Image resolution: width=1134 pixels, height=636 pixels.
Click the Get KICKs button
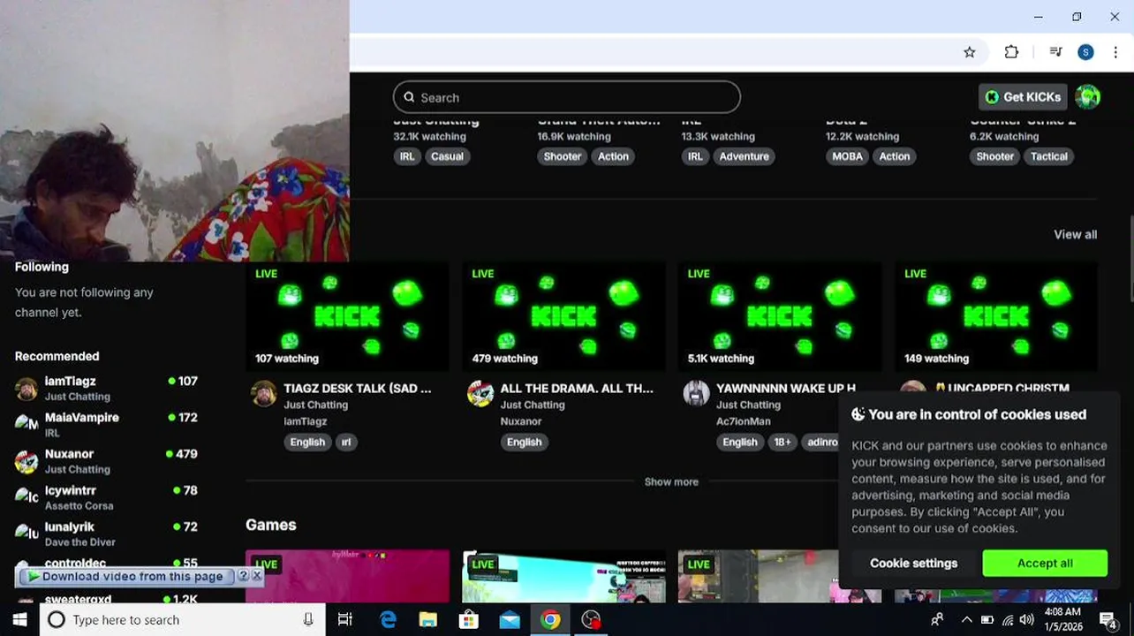point(1023,97)
